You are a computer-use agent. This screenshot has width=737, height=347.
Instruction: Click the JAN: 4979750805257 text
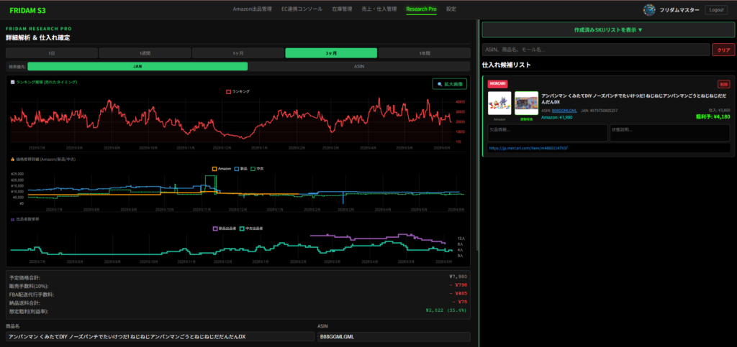click(600, 111)
